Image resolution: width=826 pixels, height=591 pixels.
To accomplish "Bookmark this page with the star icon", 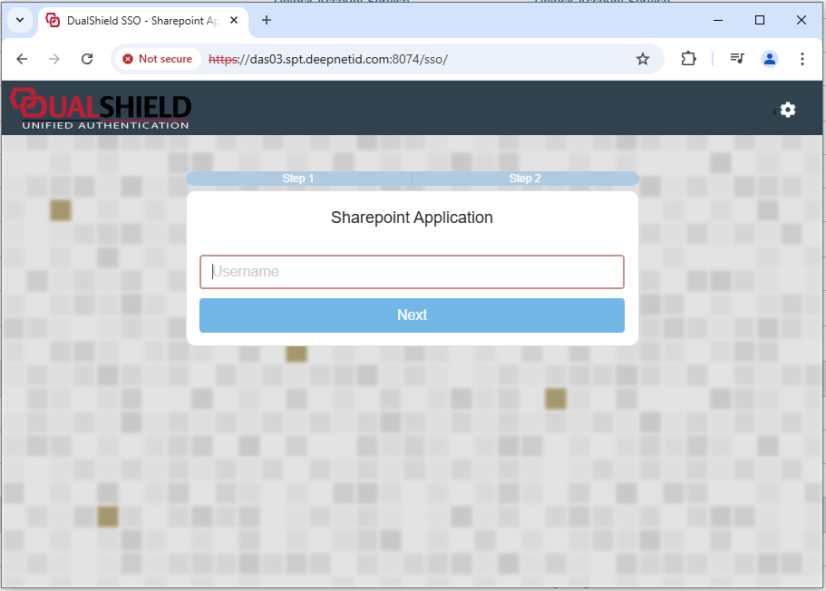I will pyautogui.click(x=643, y=59).
